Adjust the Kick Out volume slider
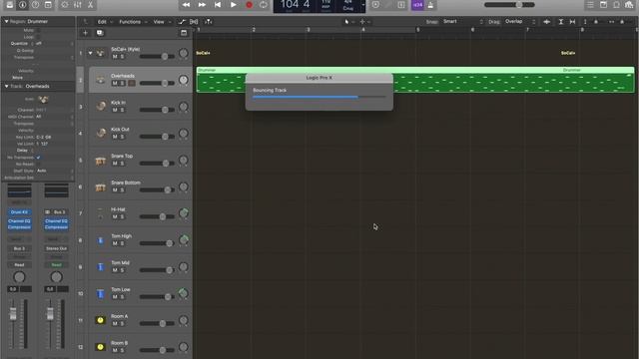The width and height of the screenshot is (639, 359). pos(158,137)
